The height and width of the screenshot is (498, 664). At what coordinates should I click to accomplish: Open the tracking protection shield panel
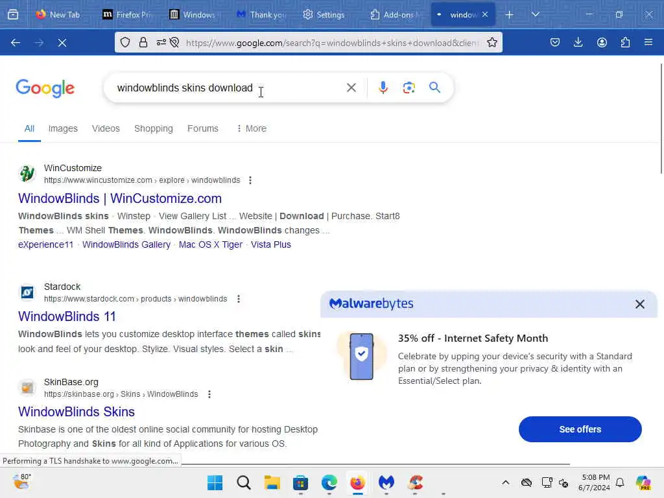(125, 42)
